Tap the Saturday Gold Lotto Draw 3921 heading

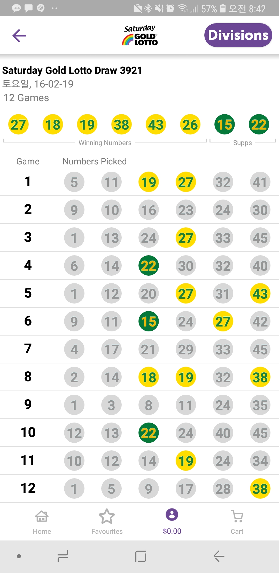pyautogui.click(x=72, y=70)
